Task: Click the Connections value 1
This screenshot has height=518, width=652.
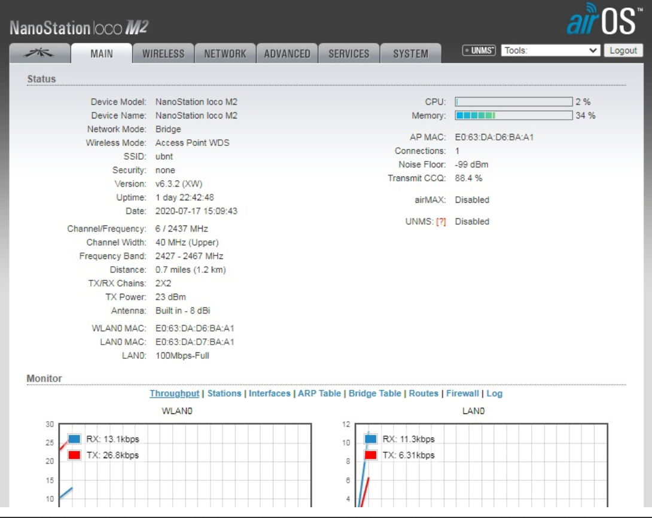Action: [x=457, y=151]
